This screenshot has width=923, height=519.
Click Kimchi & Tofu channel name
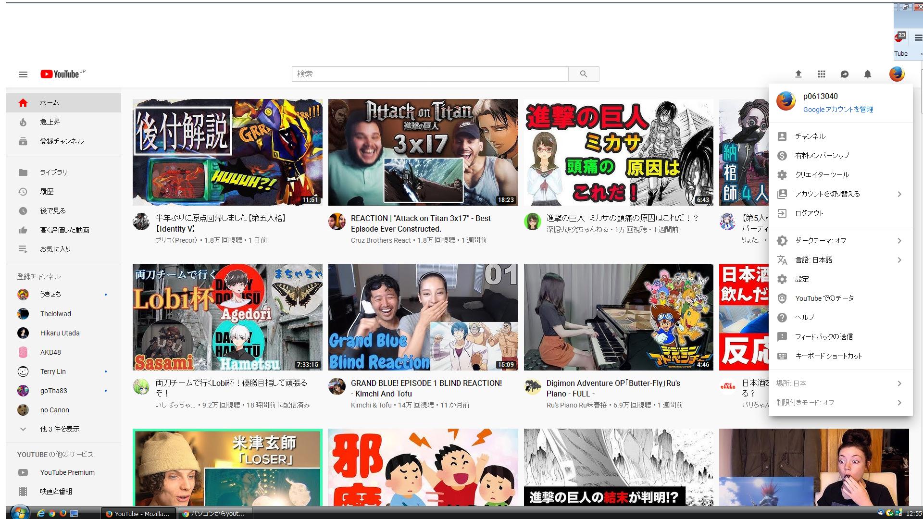point(371,405)
